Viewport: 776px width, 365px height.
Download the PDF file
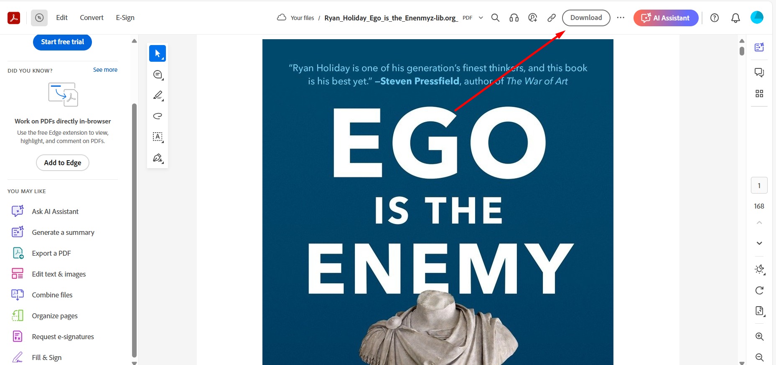click(x=586, y=18)
